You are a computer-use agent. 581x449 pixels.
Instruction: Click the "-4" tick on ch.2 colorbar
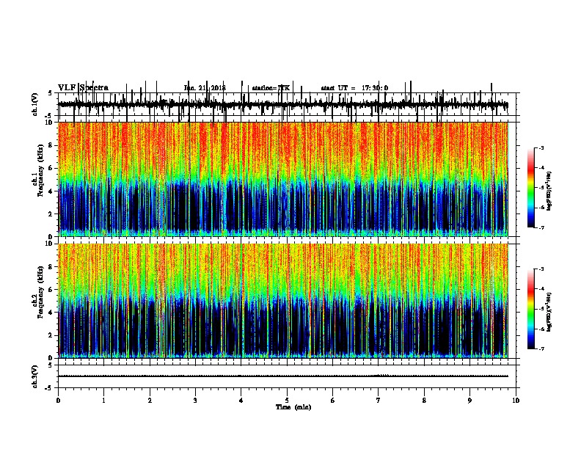coord(541,289)
